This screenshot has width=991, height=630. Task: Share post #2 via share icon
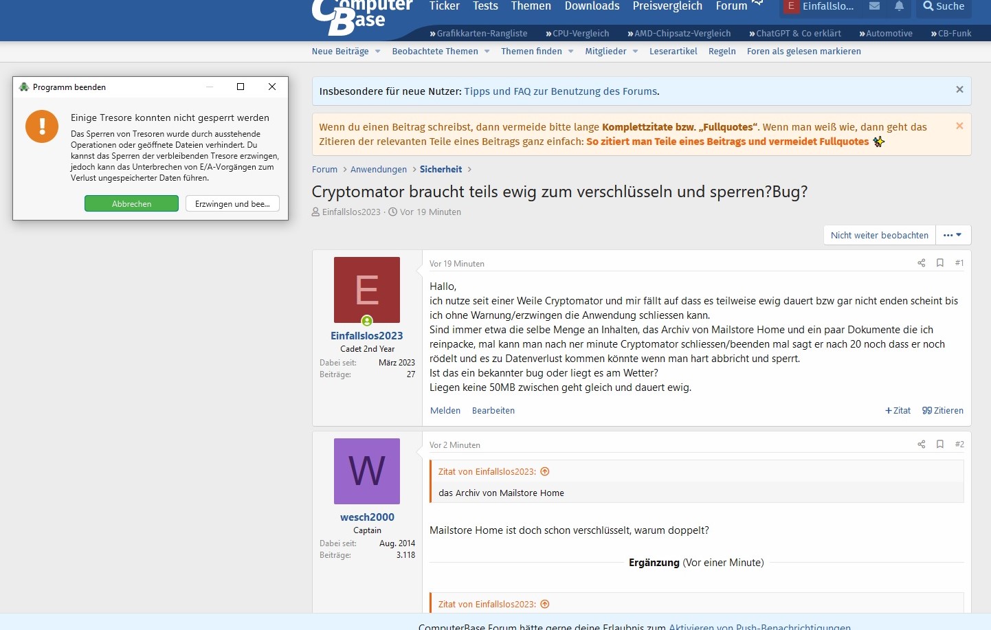point(921,445)
